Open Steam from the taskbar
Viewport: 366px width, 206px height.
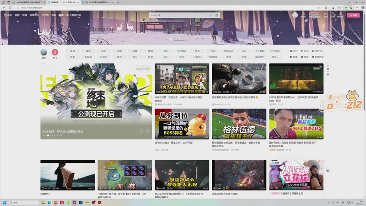click(x=74, y=202)
